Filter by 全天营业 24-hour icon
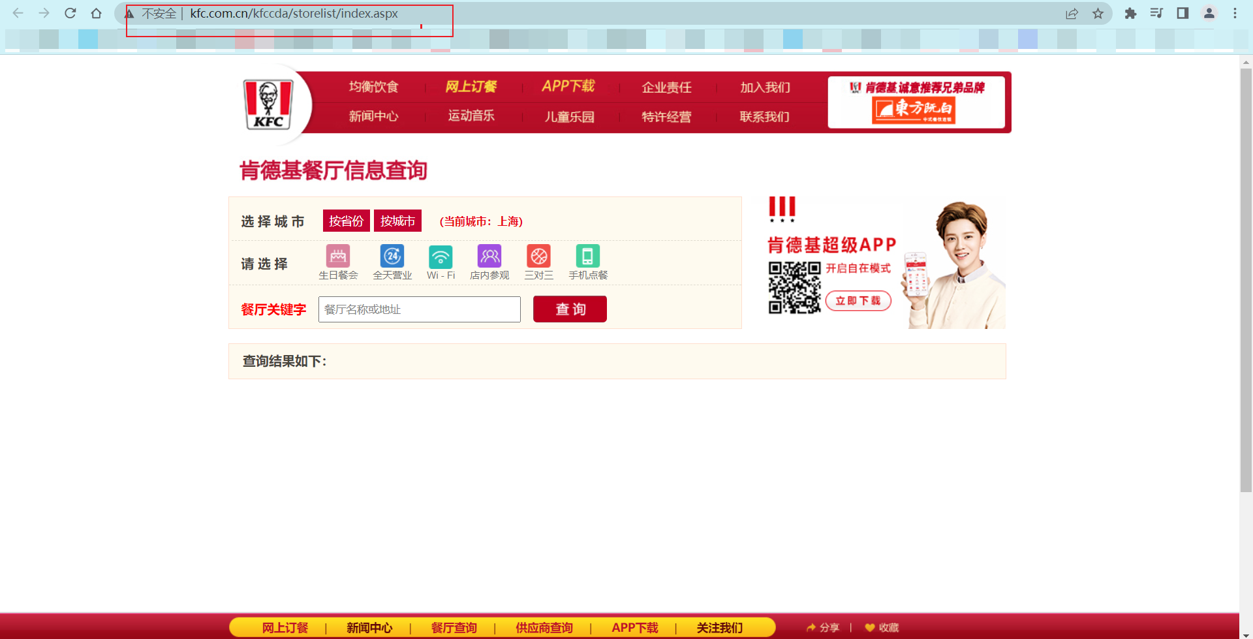Image resolution: width=1253 pixels, height=639 pixels. [x=392, y=256]
